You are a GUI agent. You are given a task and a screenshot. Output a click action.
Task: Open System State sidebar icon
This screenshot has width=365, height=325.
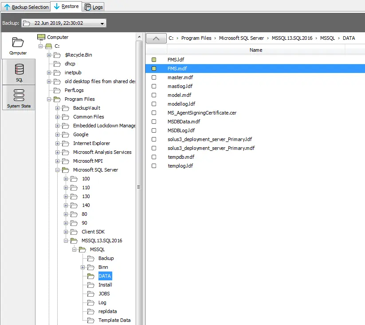coord(19,96)
